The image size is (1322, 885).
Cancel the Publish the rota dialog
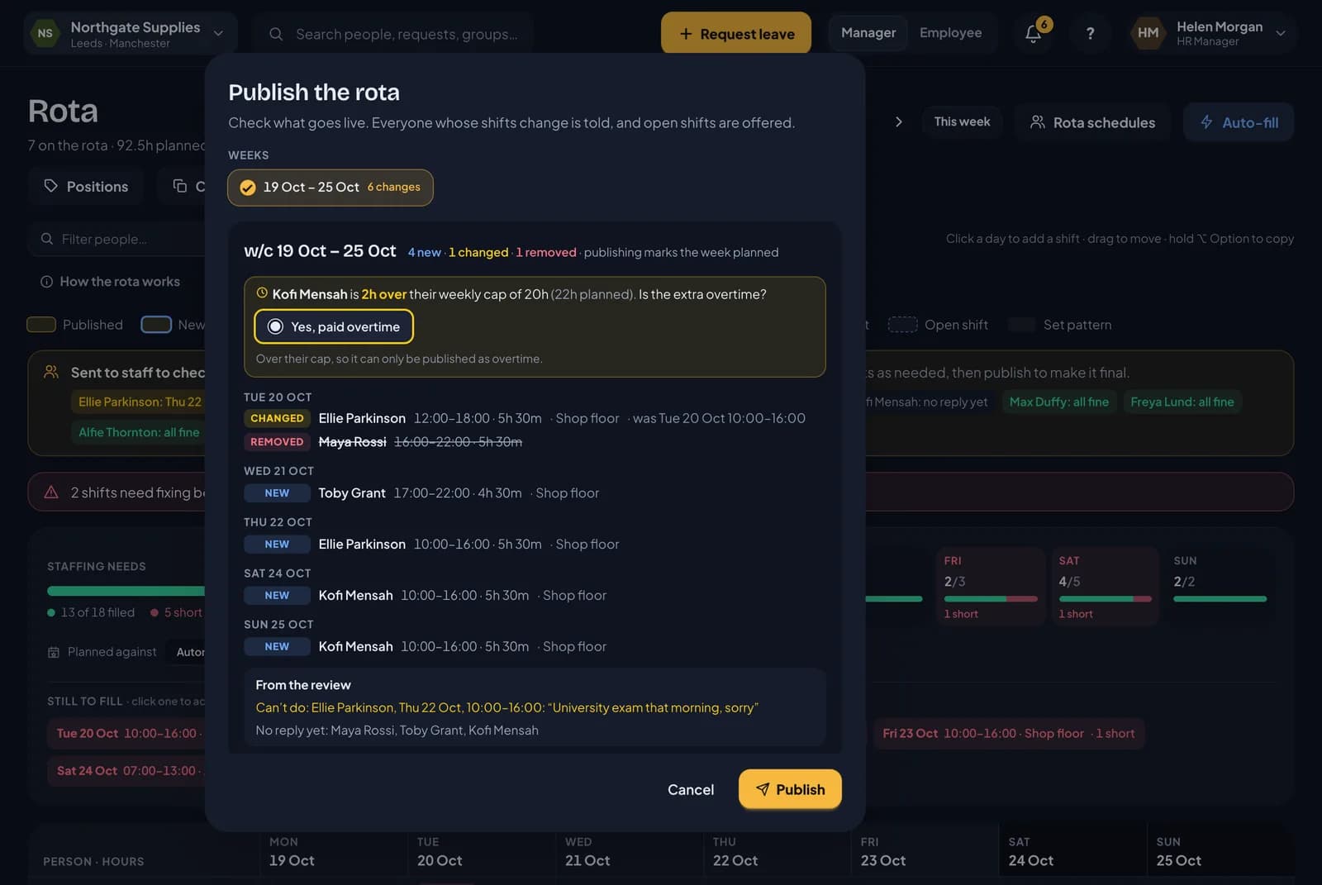[691, 790]
